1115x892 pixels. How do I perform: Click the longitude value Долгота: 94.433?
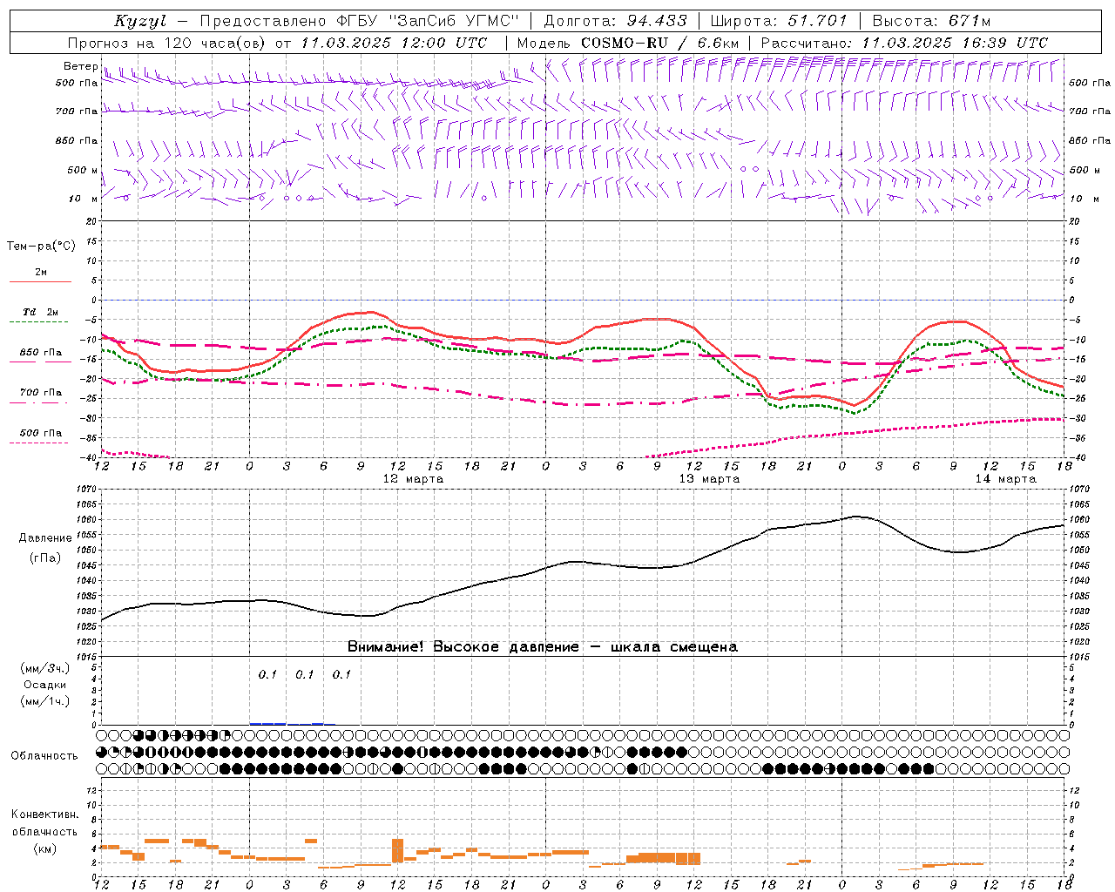[615, 21]
